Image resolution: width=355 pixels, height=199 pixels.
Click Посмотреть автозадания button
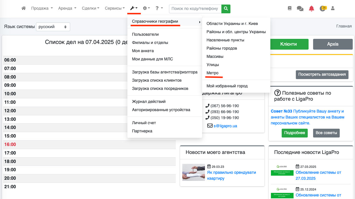(322, 75)
